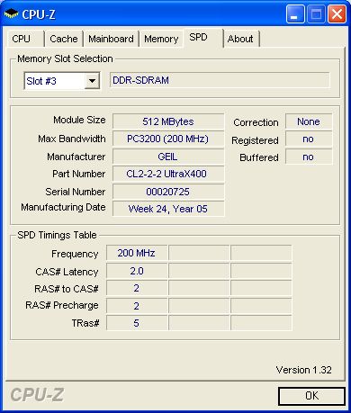Click the Memory Slot Selection heading

click(65, 58)
